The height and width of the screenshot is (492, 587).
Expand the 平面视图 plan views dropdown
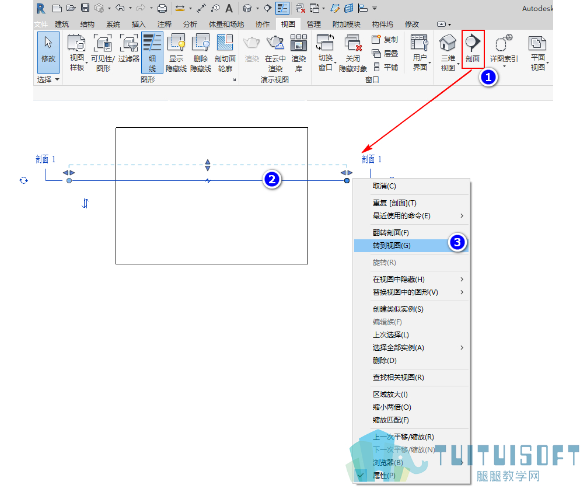pos(538,53)
